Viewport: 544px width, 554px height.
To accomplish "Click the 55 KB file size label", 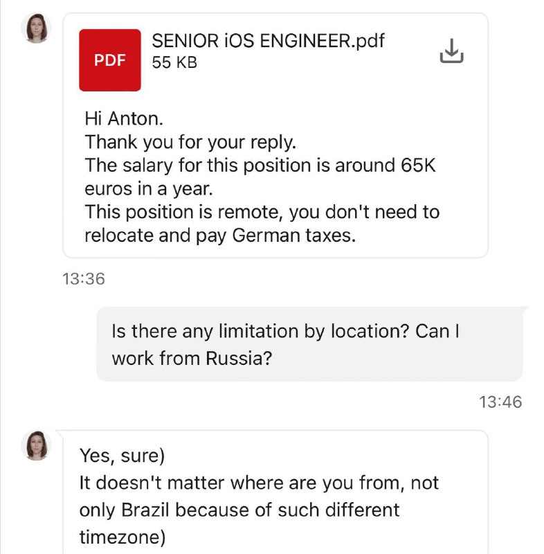I will pyautogui.click(x=174, y=62).
